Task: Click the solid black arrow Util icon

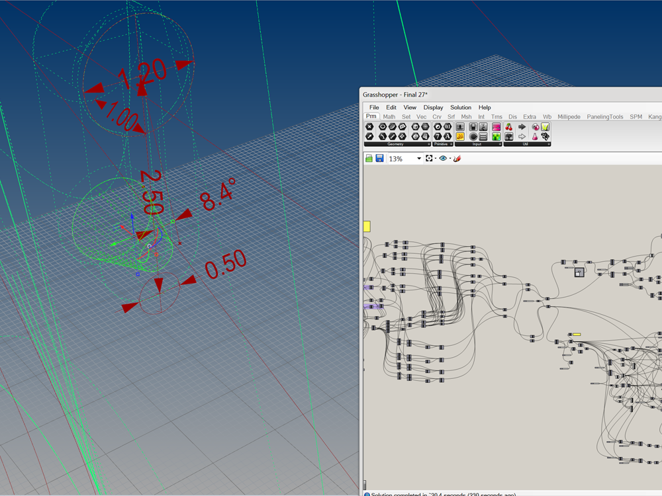Action: 522,126
